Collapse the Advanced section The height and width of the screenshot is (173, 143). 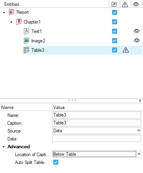point(4,147)
